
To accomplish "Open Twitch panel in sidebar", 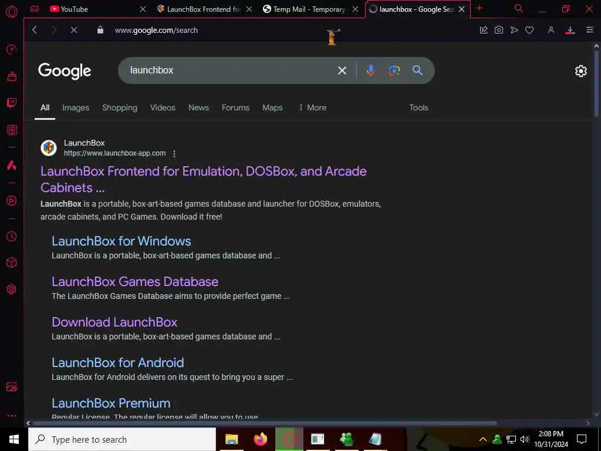I will tap(12, 103).
